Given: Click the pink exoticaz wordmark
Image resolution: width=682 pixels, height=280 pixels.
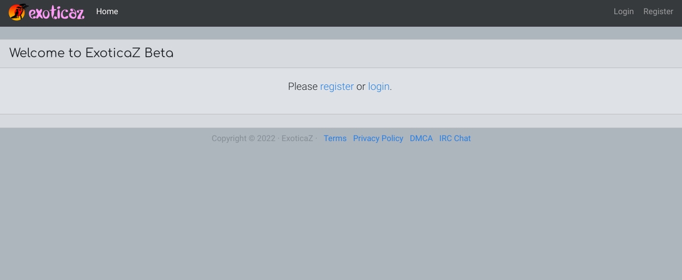Looking at the screenshot, I should (x=57, y=12).
